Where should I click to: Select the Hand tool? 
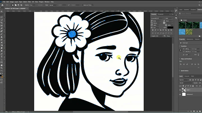click(x=2, y=65)
